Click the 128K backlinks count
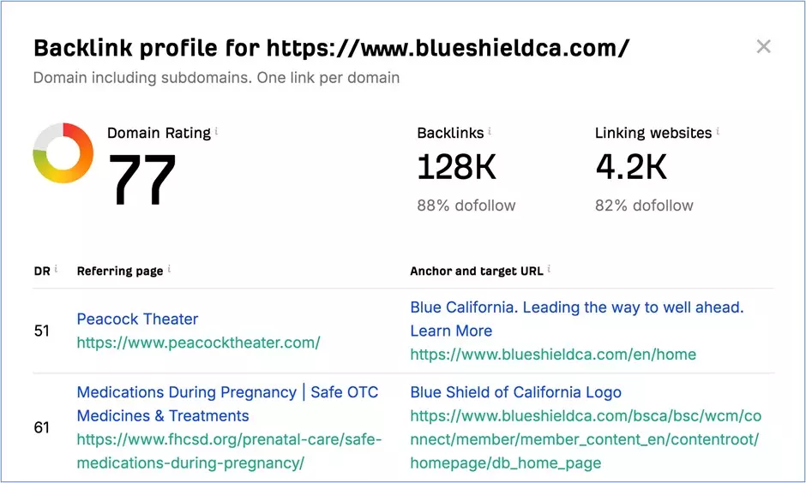 (x=456, y=167)
